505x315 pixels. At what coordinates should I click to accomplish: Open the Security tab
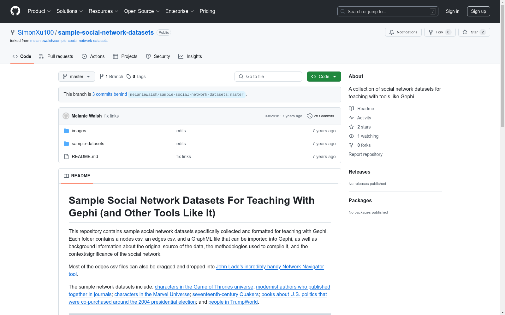[x=158, y=56]
